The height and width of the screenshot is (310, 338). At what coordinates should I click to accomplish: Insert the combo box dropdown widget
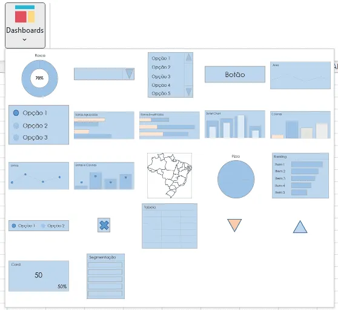click(x=104, y=74)
